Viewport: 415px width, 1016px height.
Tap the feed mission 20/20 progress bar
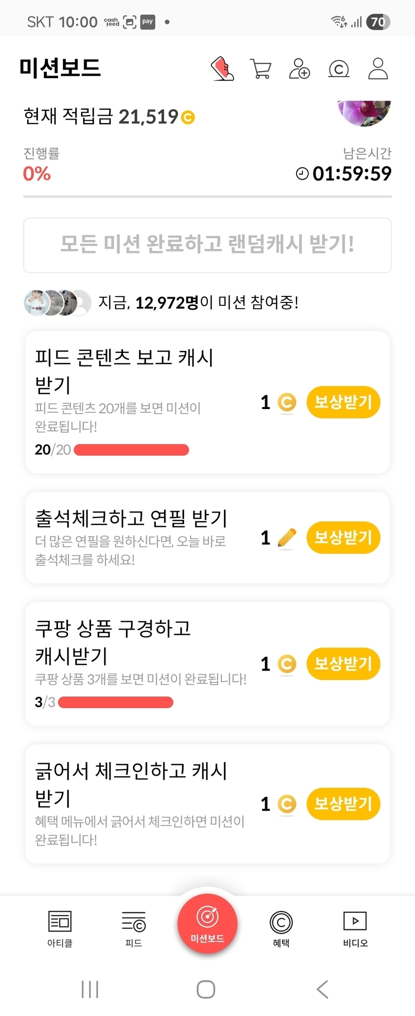pyautogui.click(x=131, y=450)
